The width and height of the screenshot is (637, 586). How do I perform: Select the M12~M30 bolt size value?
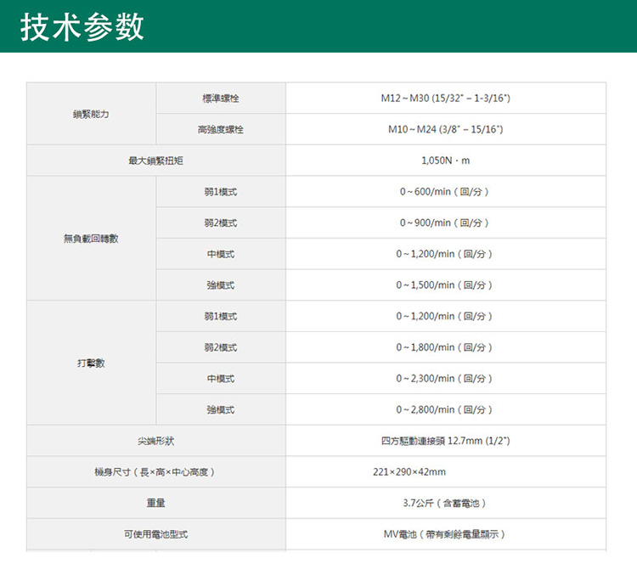(445, 99)
